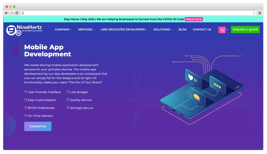Screen dimensions: 267x154
Task: Click the browser forward arrow
Action: point(12,13)
